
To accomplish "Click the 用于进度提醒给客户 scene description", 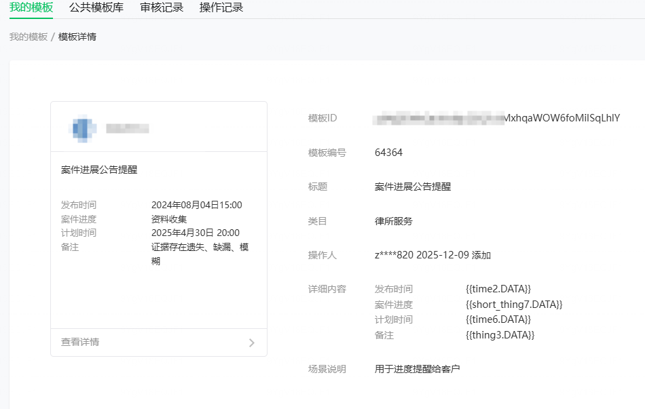I will 418,369.
